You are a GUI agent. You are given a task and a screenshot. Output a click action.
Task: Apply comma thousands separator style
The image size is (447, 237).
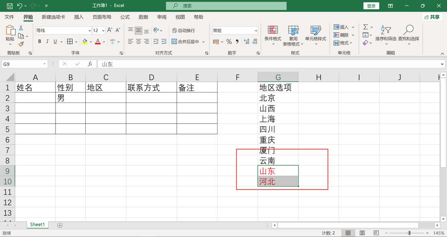coord(237,42)
